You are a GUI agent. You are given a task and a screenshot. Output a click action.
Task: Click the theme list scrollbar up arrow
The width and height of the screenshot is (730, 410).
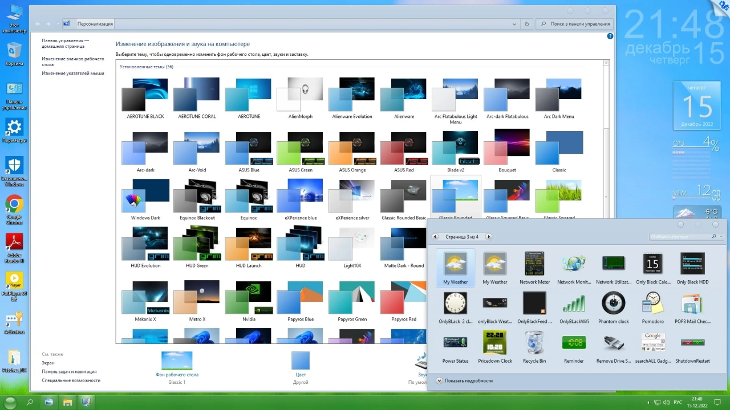tap(607, 63)
